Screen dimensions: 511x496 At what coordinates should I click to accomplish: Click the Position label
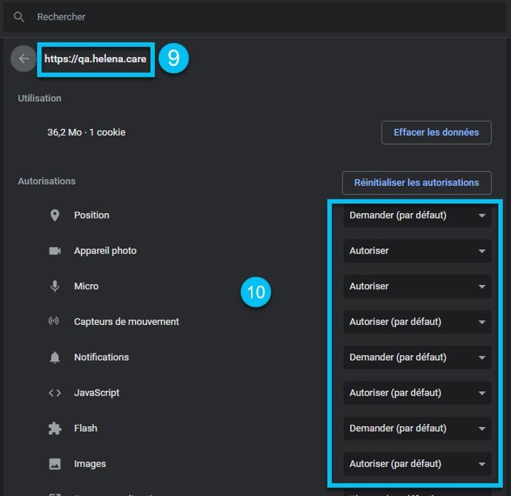[92, 215]
